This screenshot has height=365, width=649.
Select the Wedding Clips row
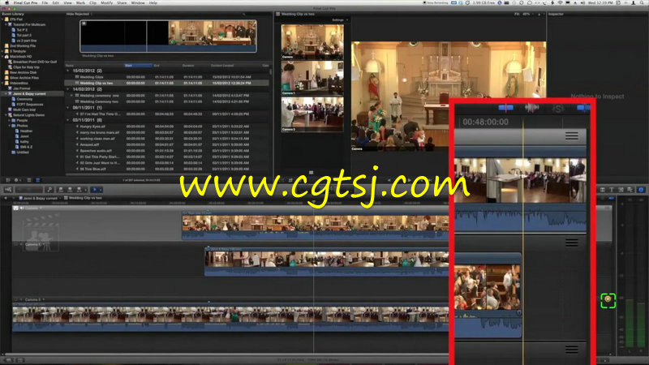168,77
